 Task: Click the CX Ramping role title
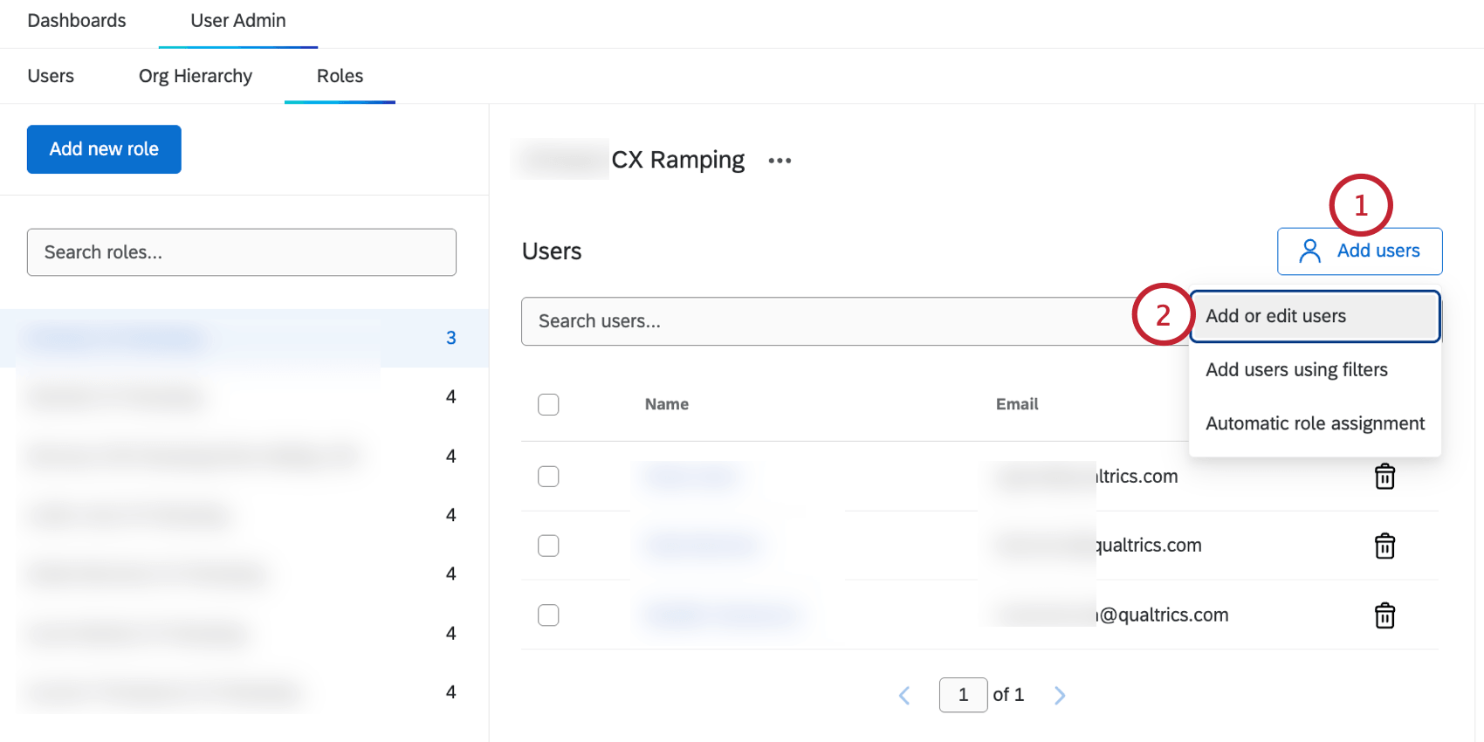(x=678, y=160)
